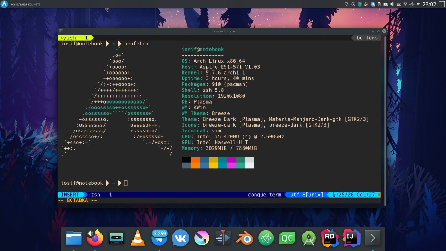
Task: Click the show desktop square button
Action: coord(442,4)
